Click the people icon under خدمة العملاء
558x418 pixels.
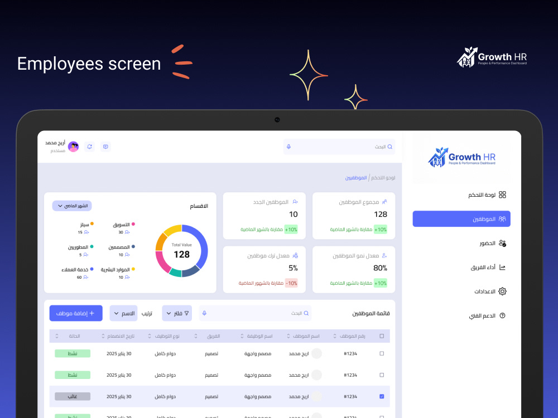[85, 277]
